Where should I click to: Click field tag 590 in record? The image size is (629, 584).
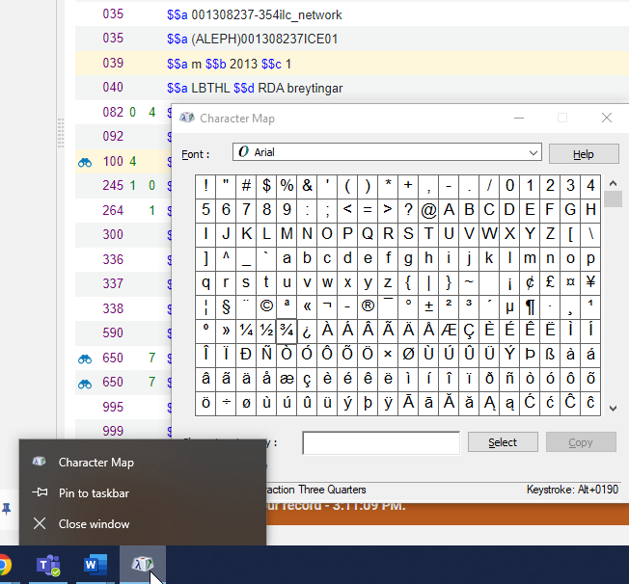(113, 332)
